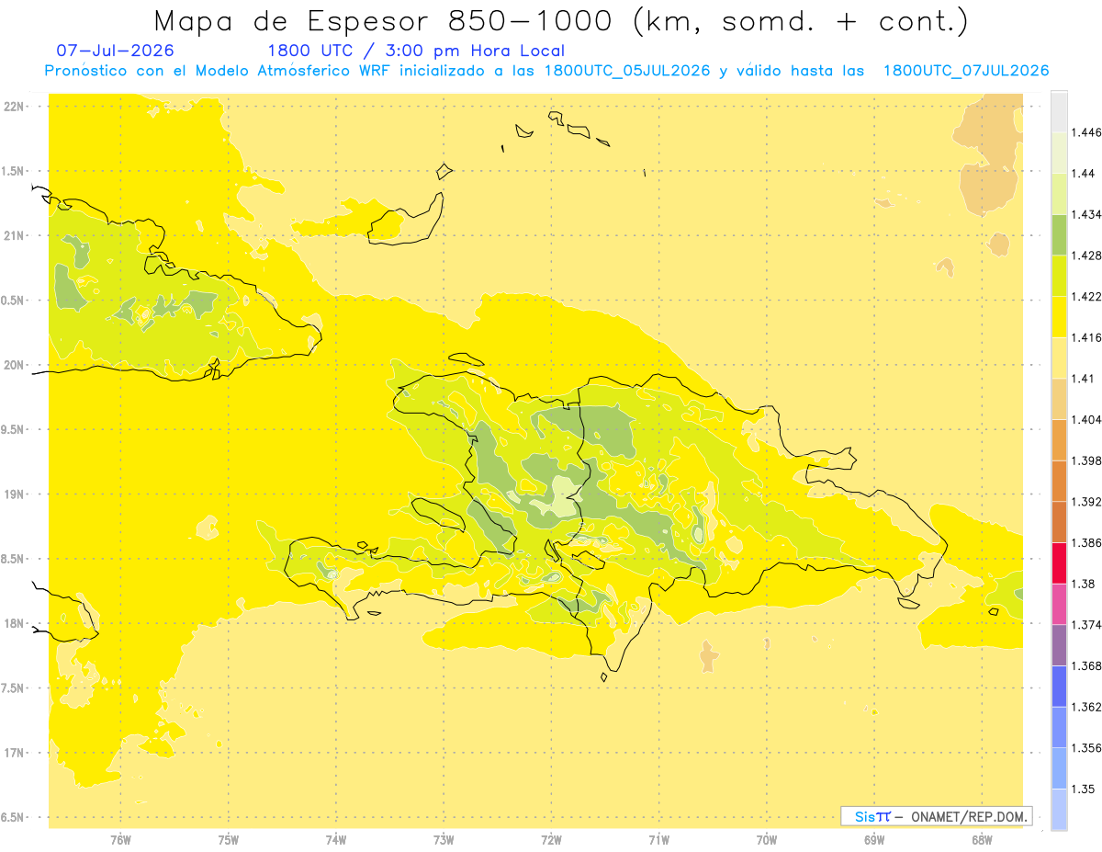The image size is (1102, 852).
Task: Click the "75W" longitude label
Action: tap(229, 840)
